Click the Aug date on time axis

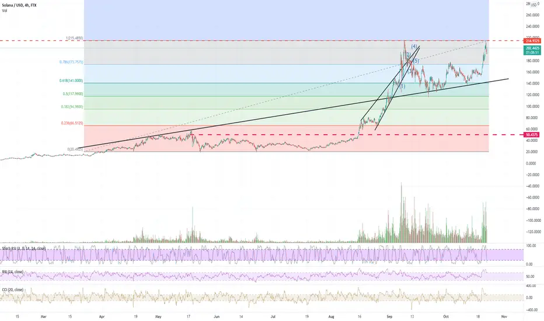coord(332,316)
